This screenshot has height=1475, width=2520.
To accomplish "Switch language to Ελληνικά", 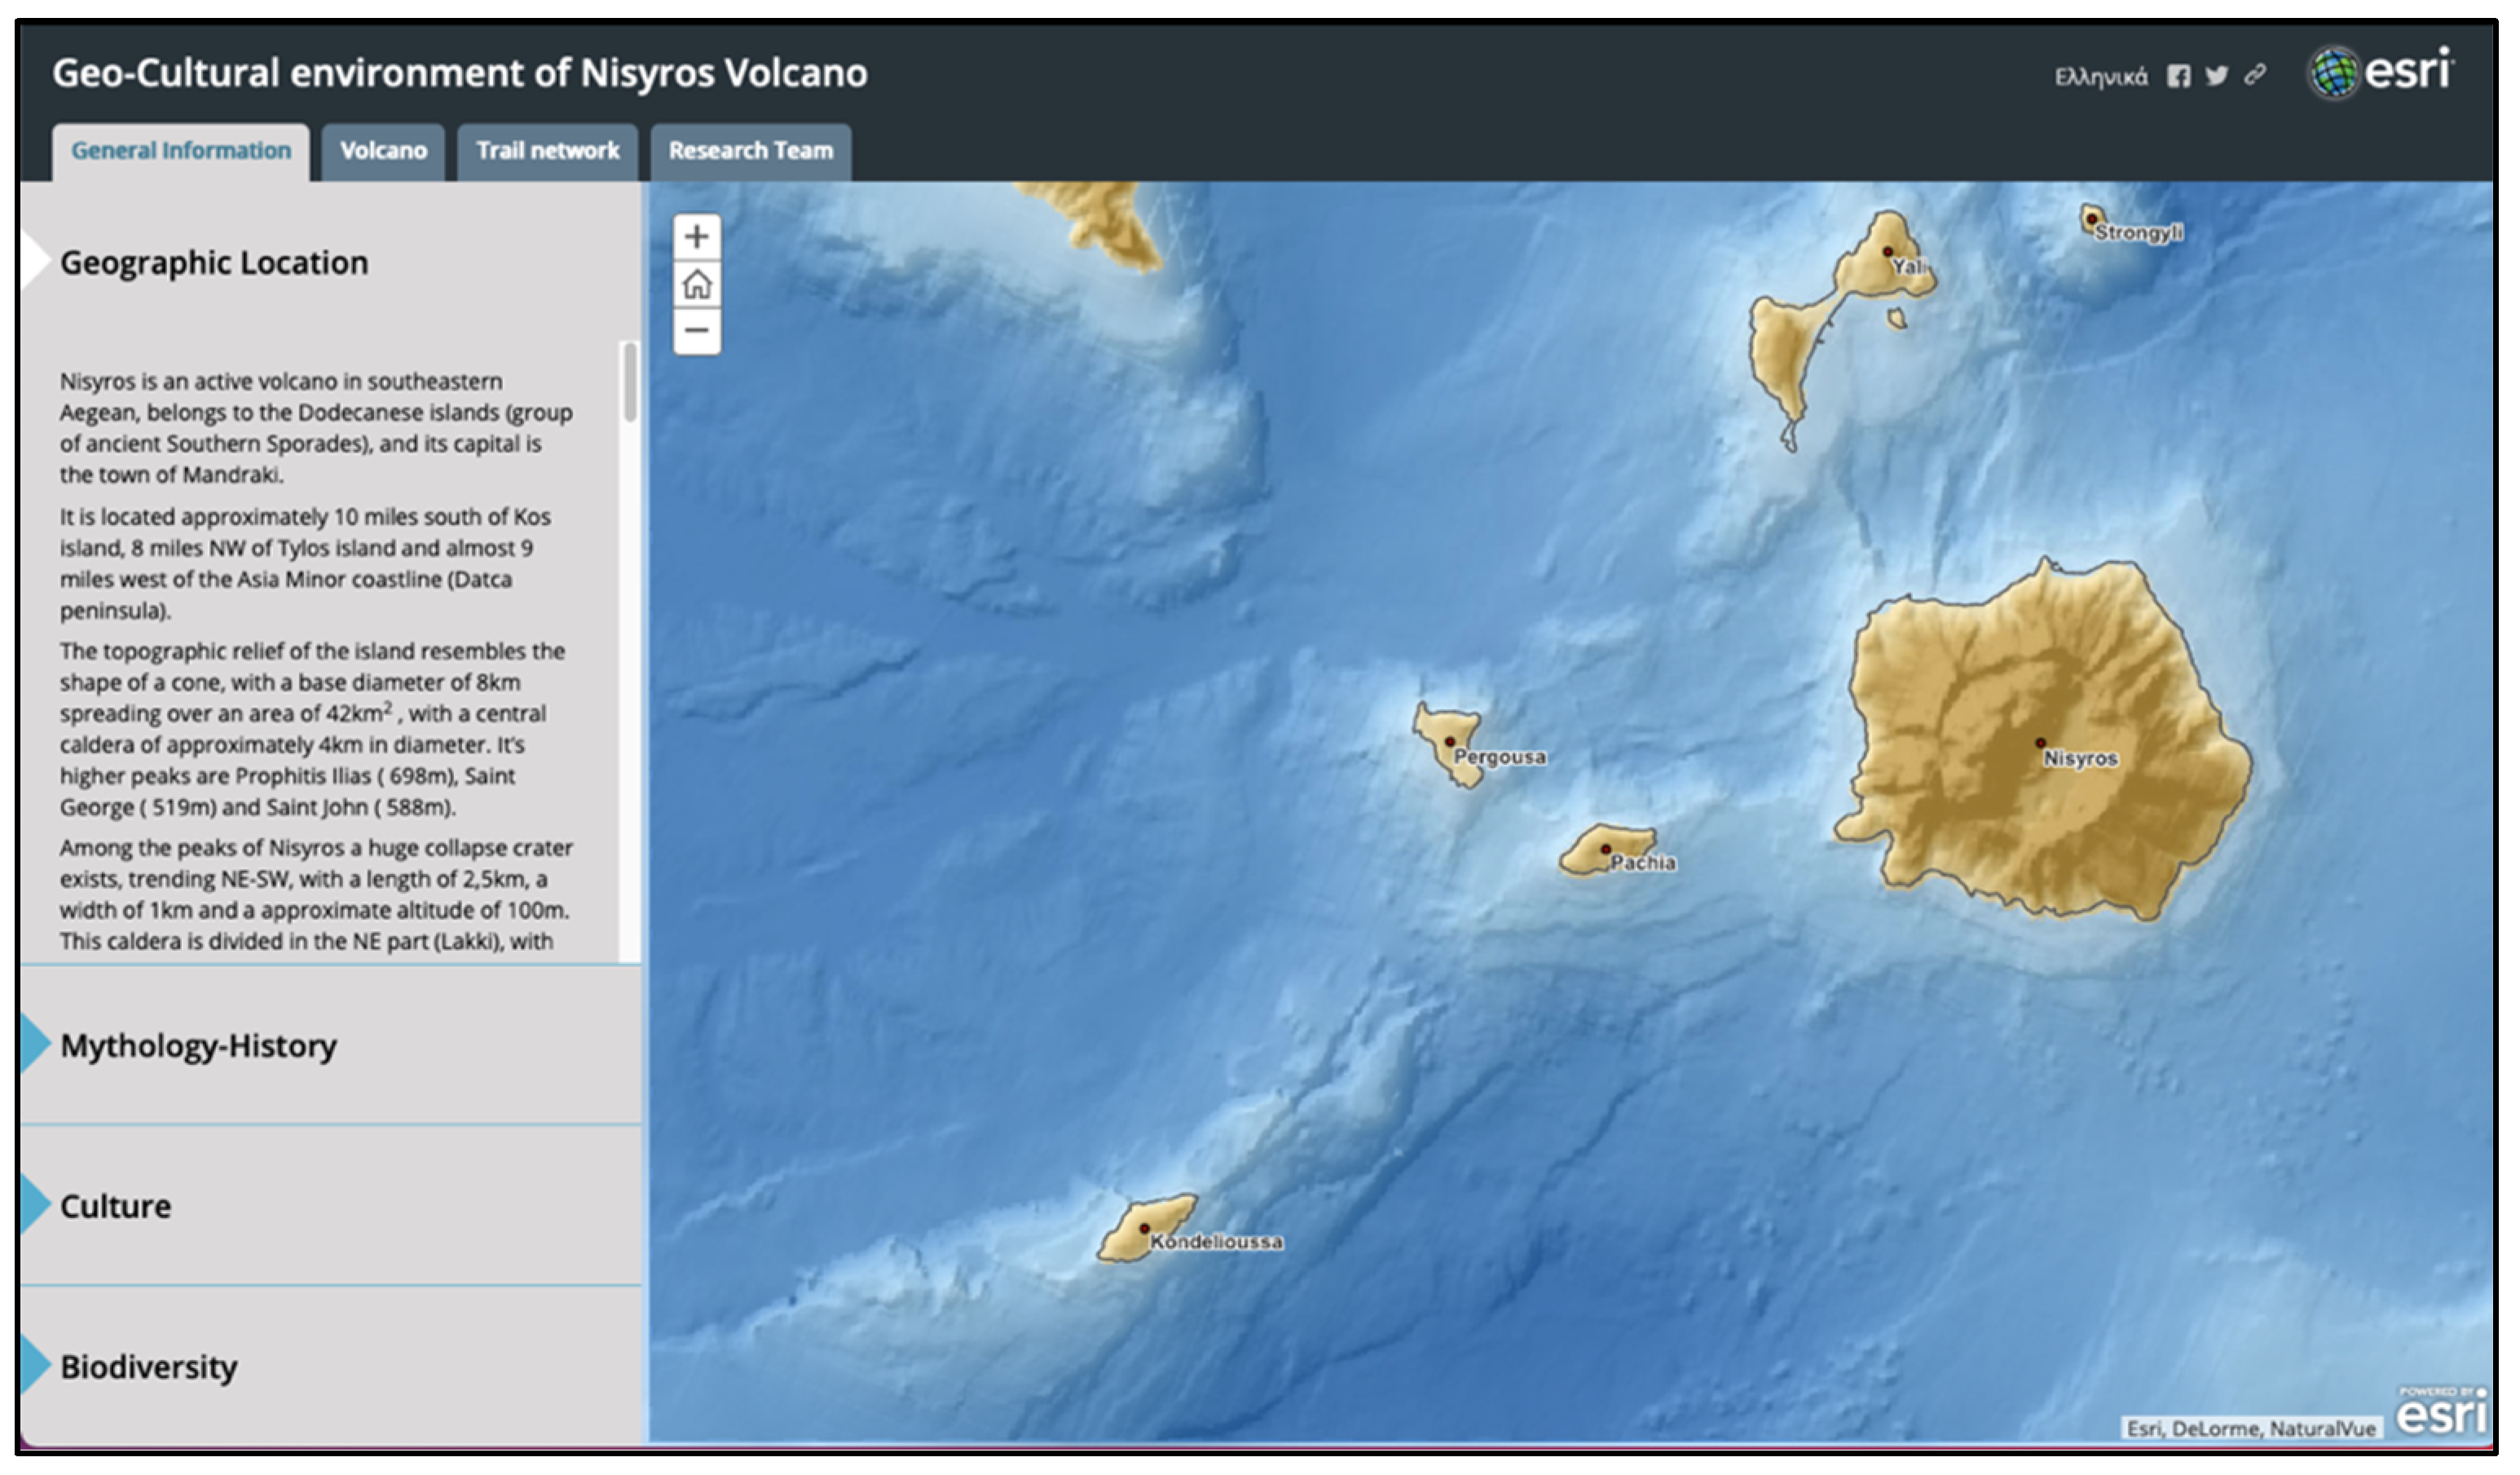I will pos(2100,77).
